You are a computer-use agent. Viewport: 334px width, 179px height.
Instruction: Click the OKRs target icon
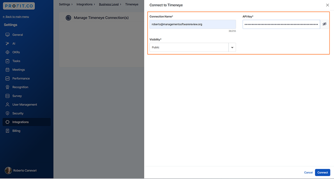(x=7, y=52)
